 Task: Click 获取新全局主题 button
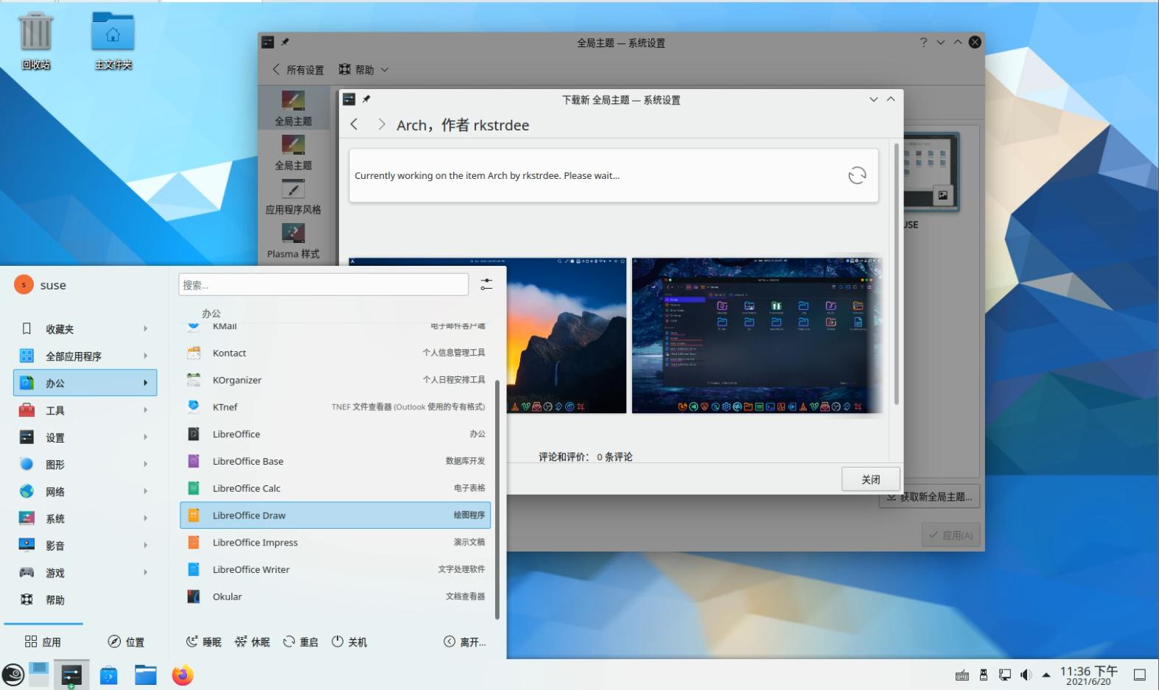click(x=930, y=497)
